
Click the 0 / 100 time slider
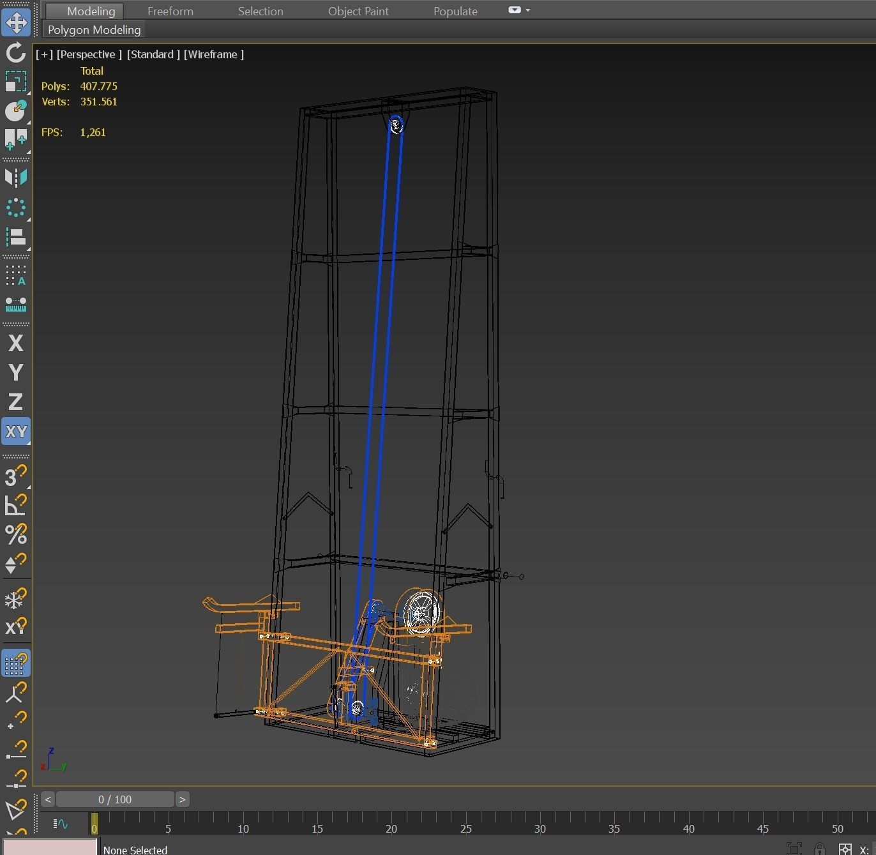click(115, 799)
